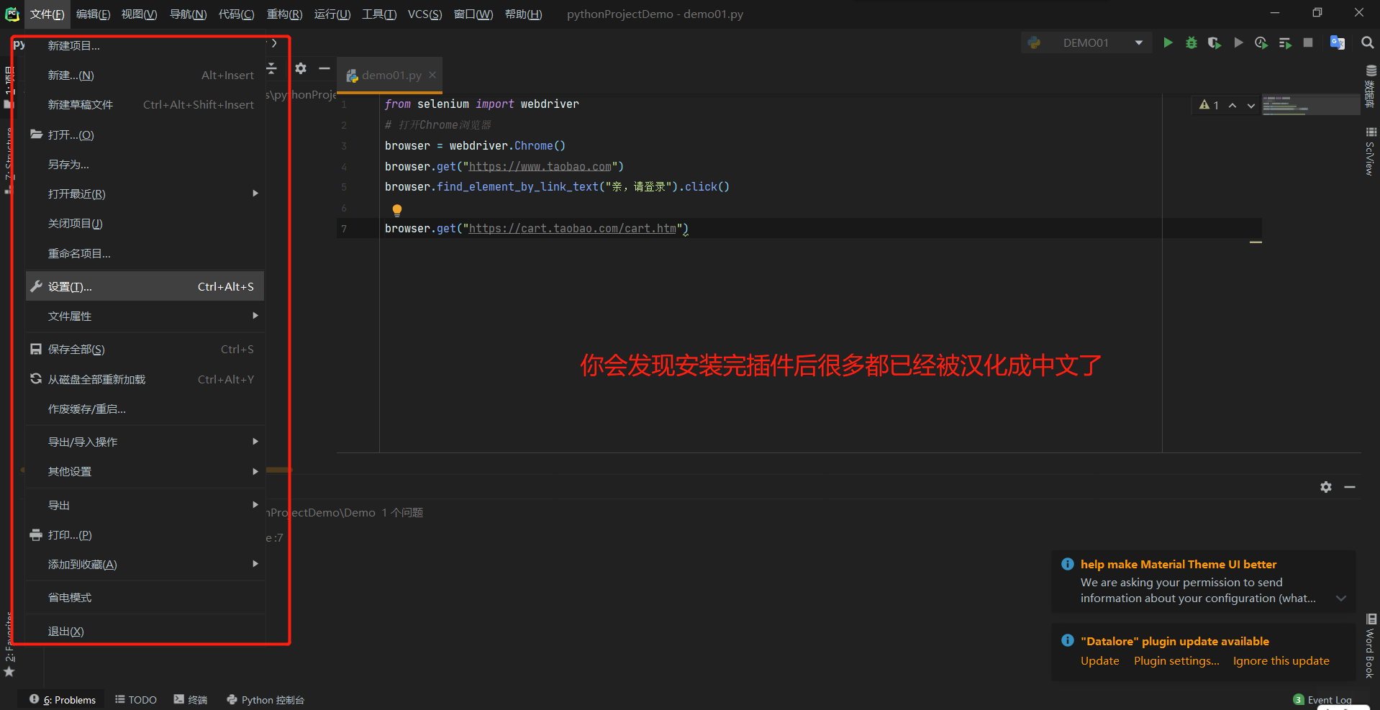The image size is (1380, 710).
Task: Expand the Material Theme notification chevron
Action: (x=1341, y=599)
